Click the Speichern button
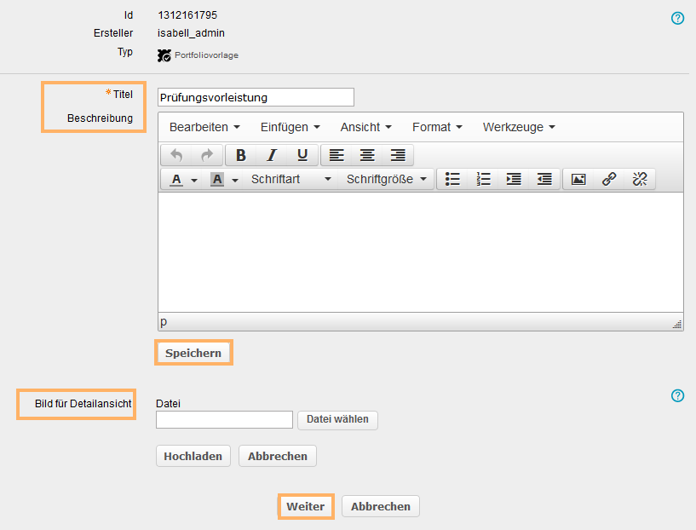Screen dimensions: 696x530 pos(193,353)
